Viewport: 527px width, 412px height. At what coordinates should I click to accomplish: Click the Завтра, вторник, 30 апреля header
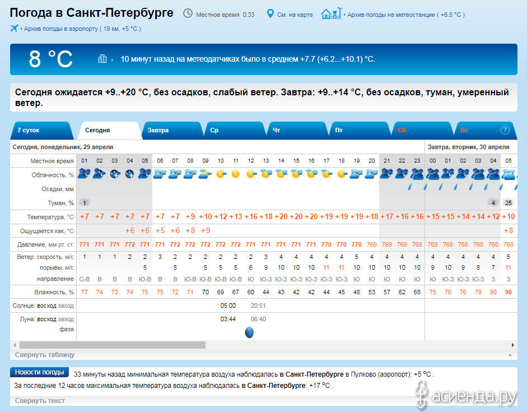[x=468, y=147]
